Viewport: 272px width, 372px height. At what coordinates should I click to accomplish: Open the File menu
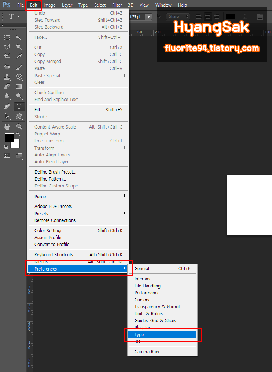pos(21,5)
